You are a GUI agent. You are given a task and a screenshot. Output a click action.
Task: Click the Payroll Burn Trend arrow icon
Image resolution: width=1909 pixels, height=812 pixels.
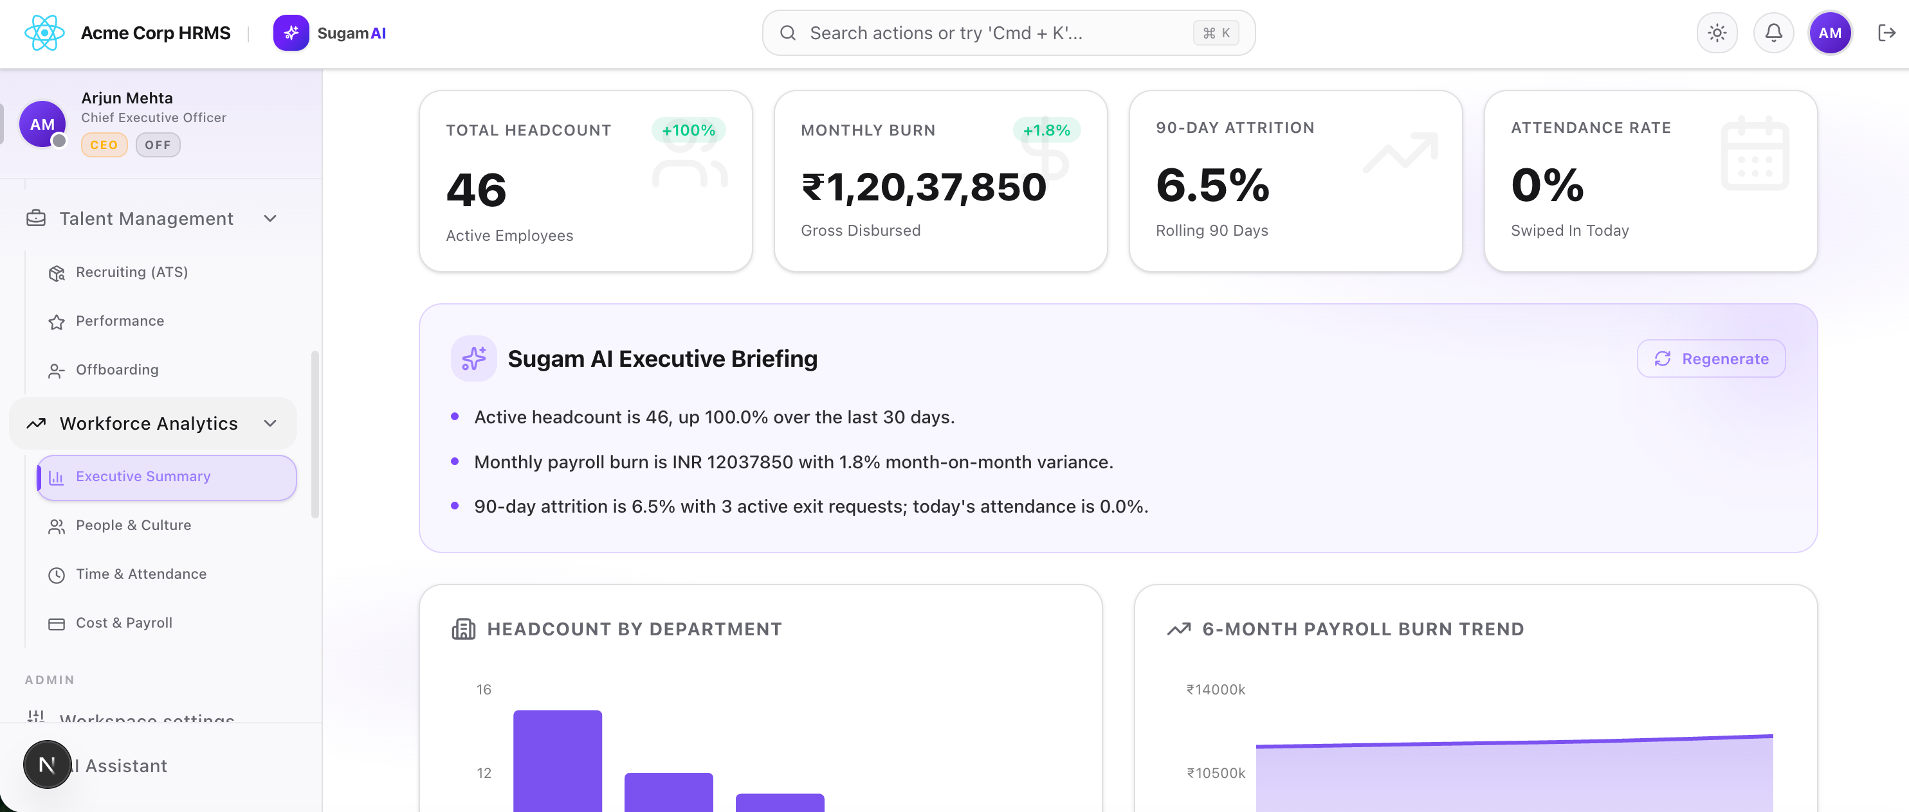(x=1179, y=629)
